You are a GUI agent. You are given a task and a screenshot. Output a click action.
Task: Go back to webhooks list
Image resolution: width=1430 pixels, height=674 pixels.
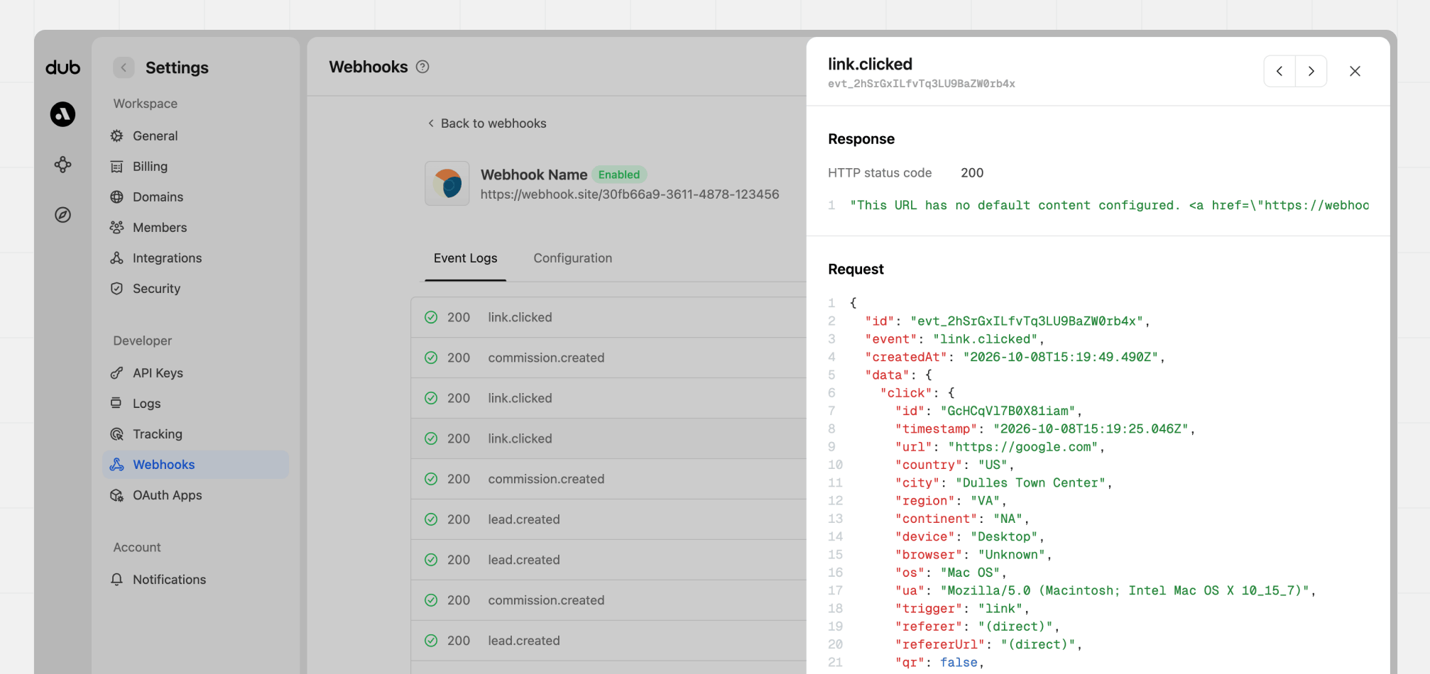(487, 123)
